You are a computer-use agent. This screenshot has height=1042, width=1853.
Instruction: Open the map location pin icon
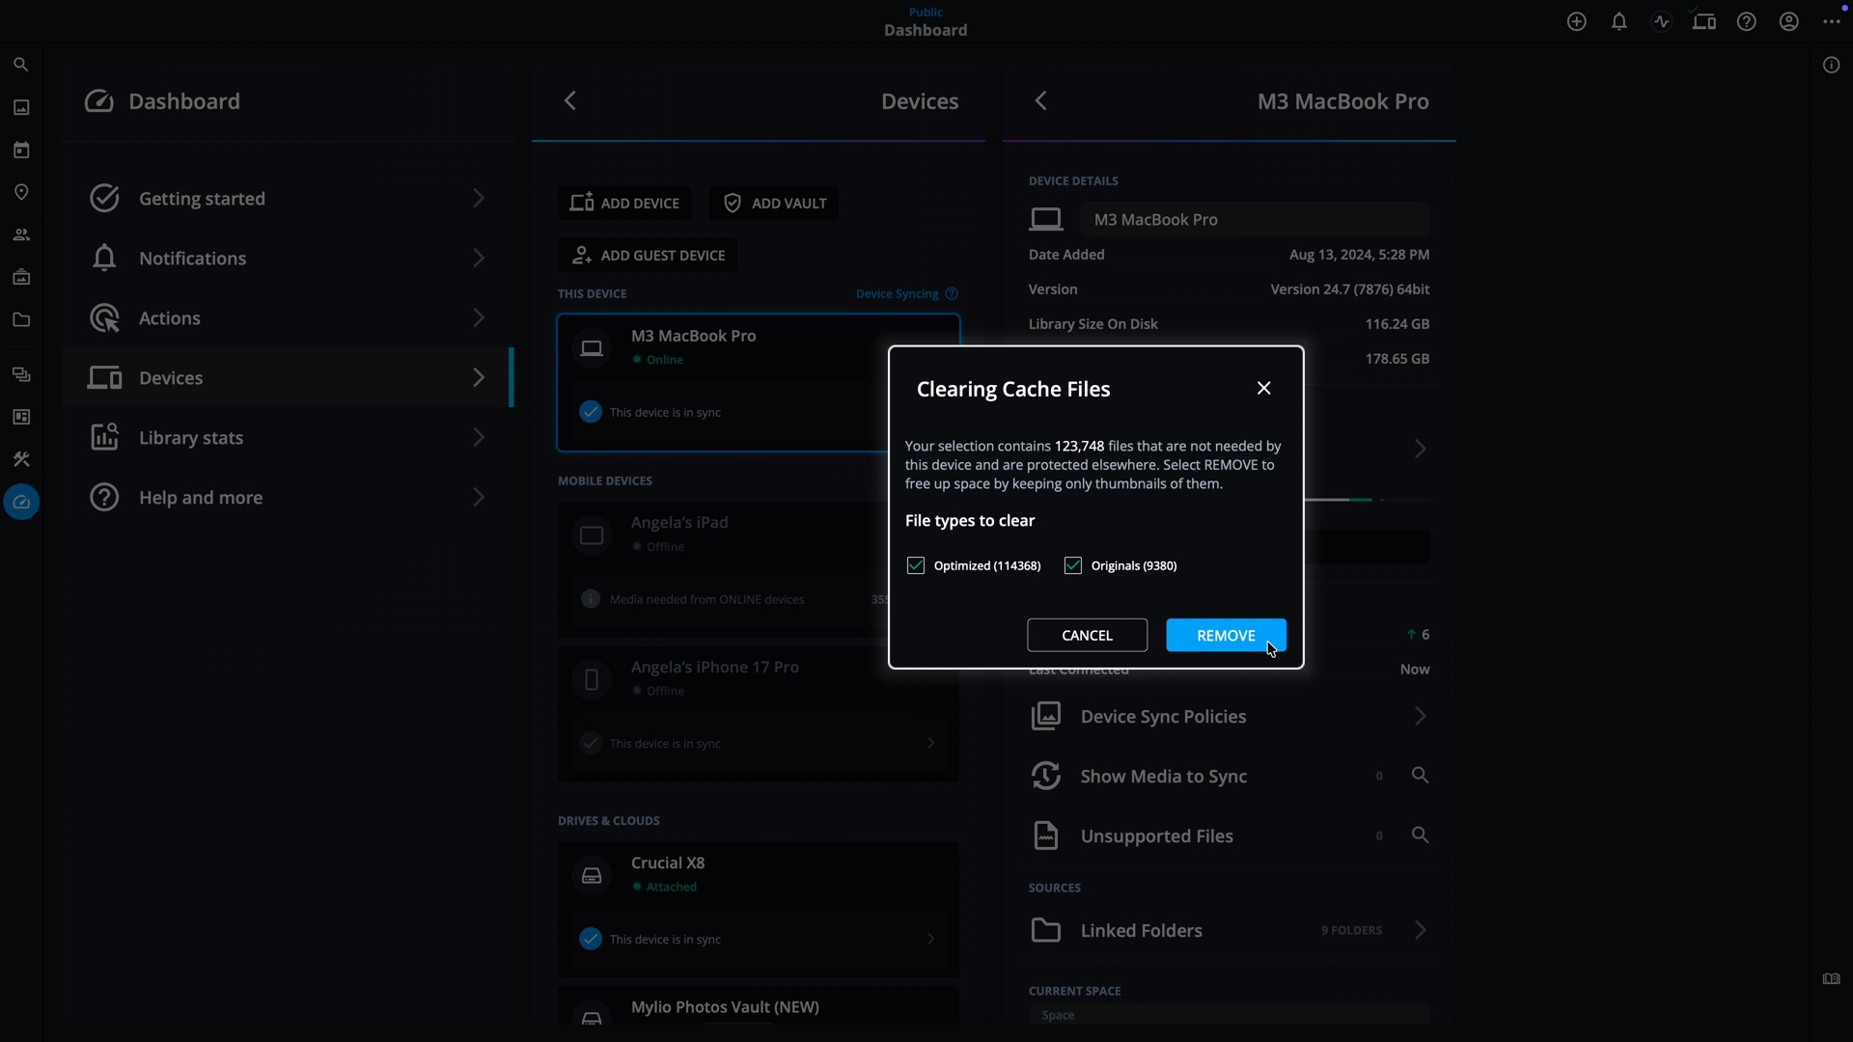21,192
